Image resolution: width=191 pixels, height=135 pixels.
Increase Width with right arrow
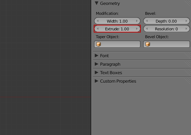point(137,21)
